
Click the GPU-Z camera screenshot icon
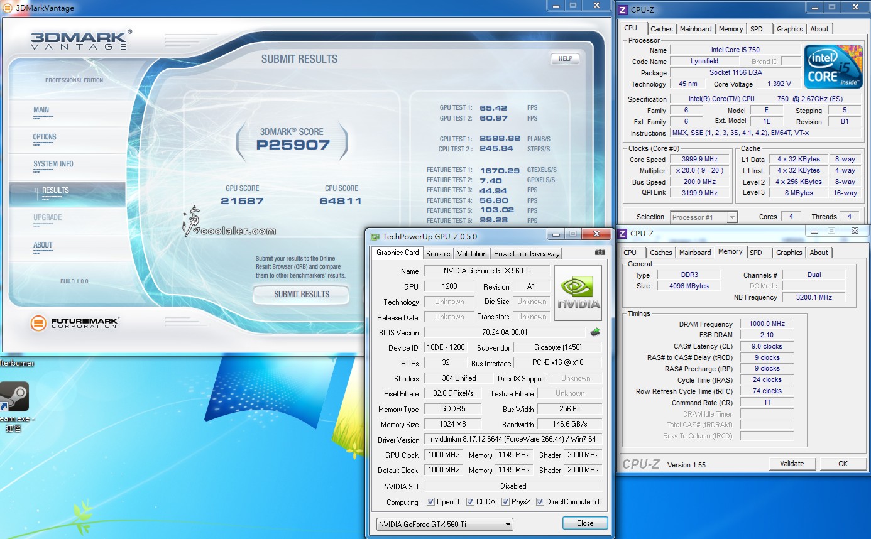[600, 253]
